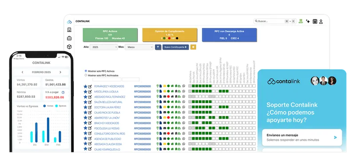Click first green status square for FERNÁNDEZ row

point(193,86)
